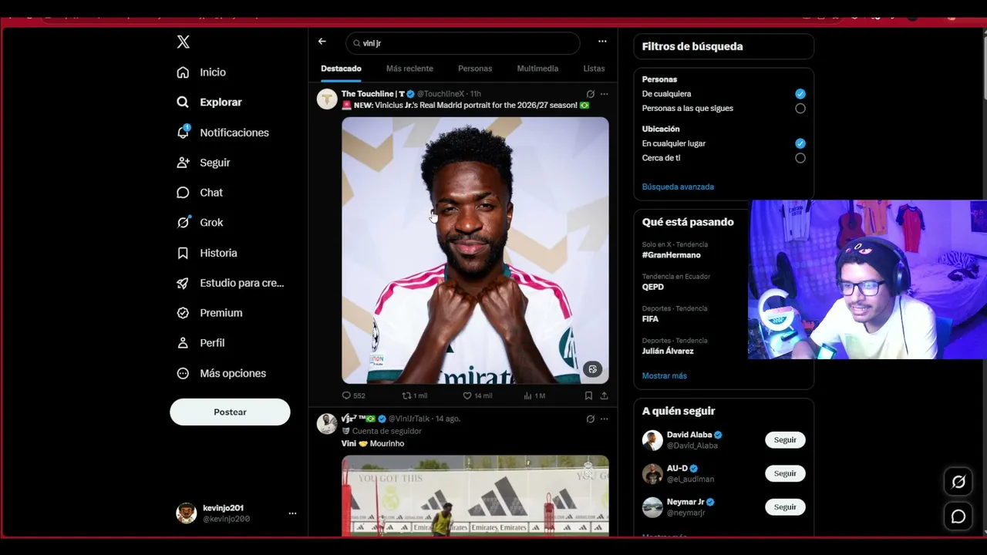The image size is (987, 555).
Task: Follow AU-D account
Action: (785, 473)
